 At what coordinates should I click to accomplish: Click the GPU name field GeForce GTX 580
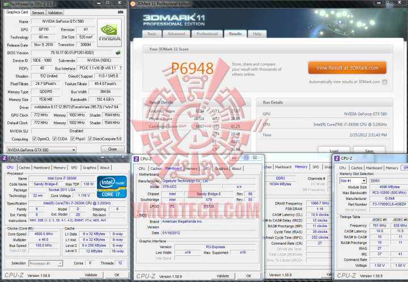(x=63, y=22)
